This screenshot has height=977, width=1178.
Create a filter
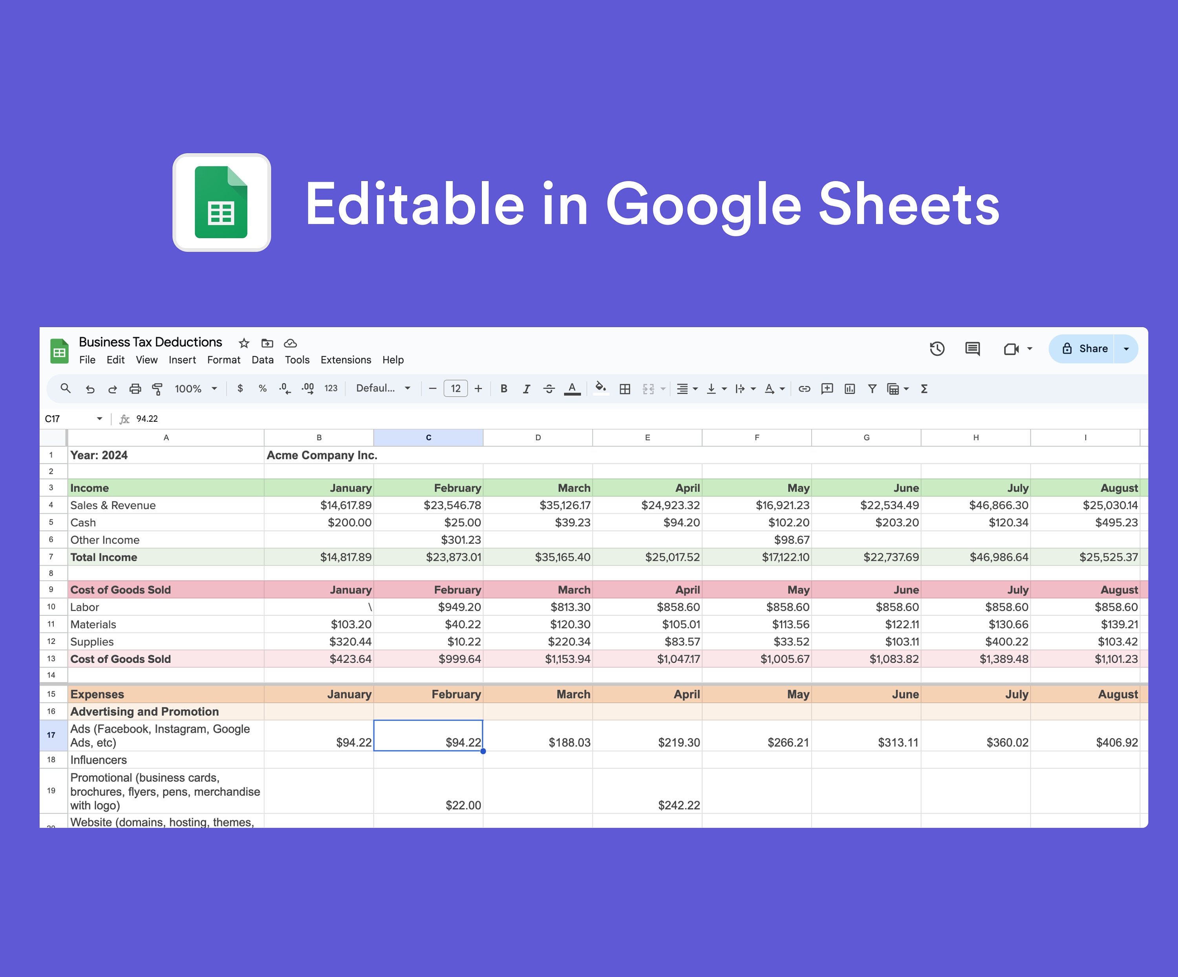coord(872,388)
